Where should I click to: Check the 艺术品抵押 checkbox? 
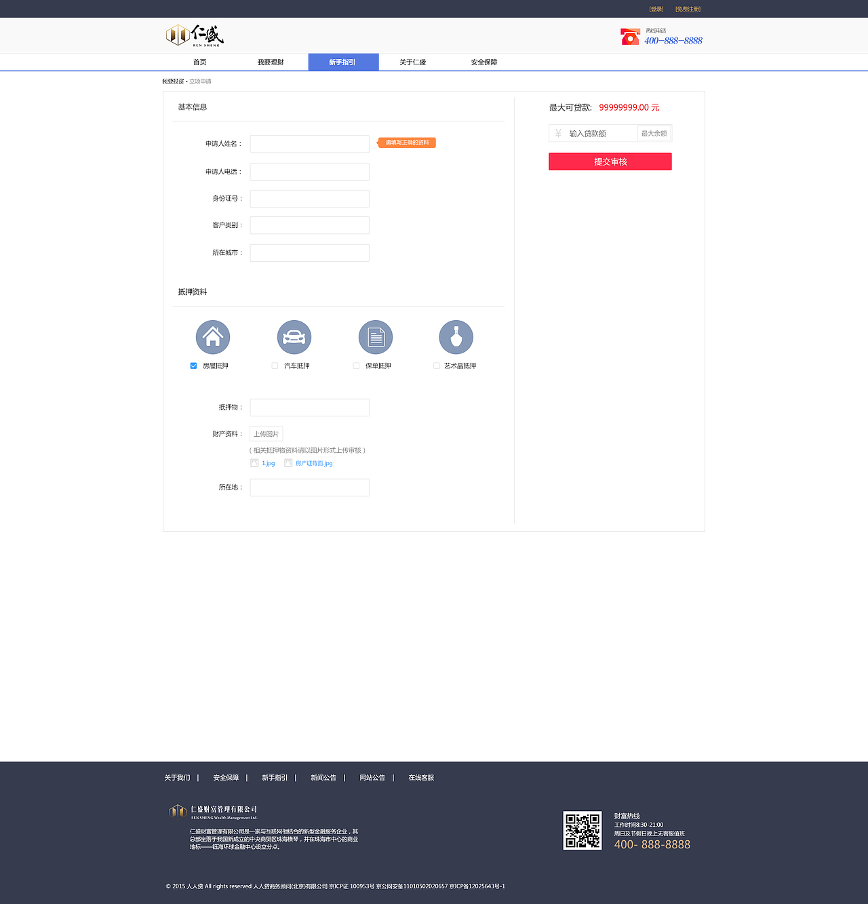coord(437,366)
